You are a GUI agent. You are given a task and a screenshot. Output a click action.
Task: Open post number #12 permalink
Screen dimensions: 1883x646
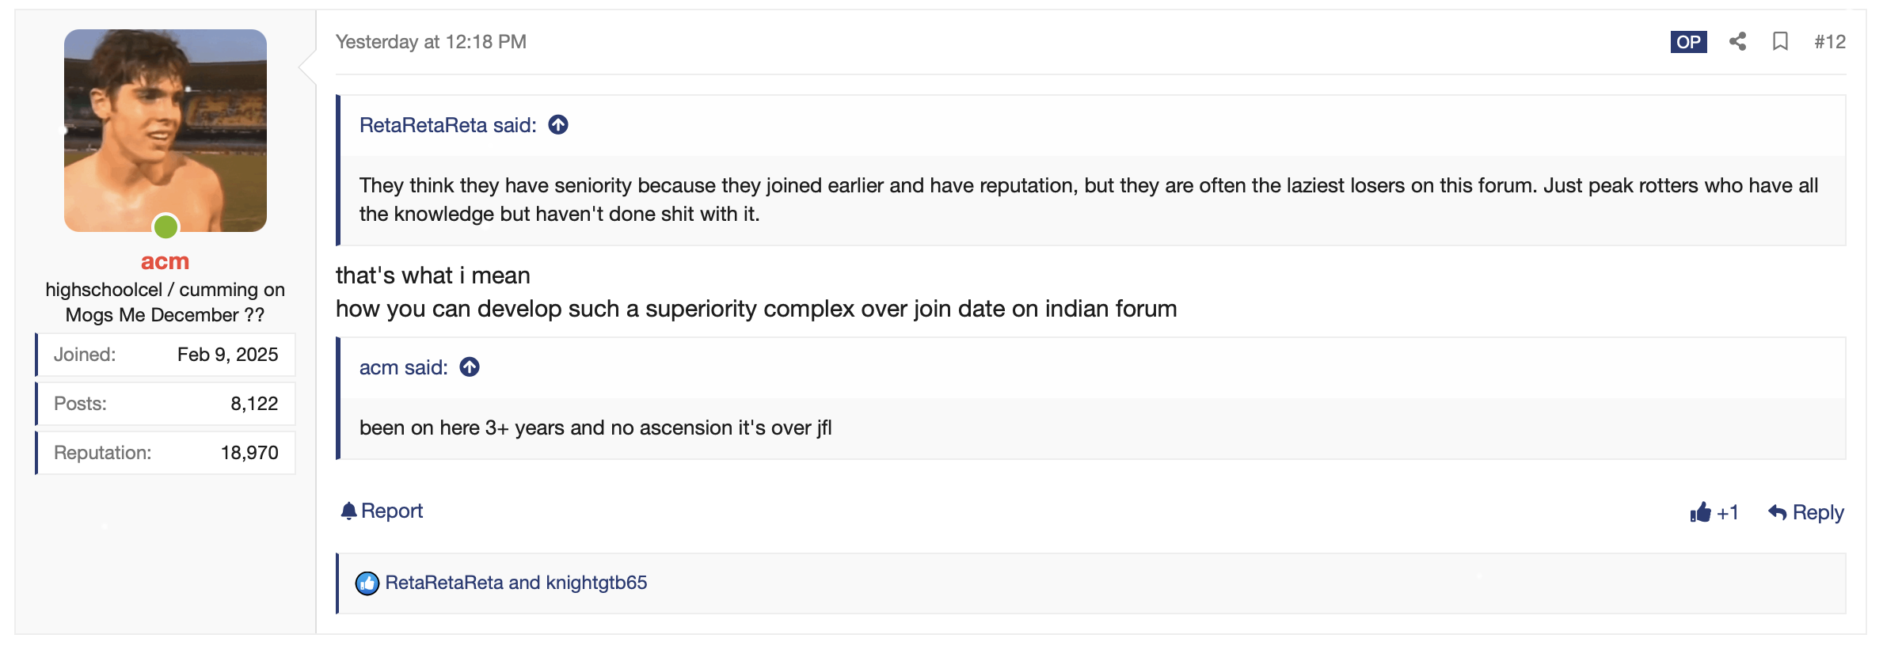point(1830,42)
